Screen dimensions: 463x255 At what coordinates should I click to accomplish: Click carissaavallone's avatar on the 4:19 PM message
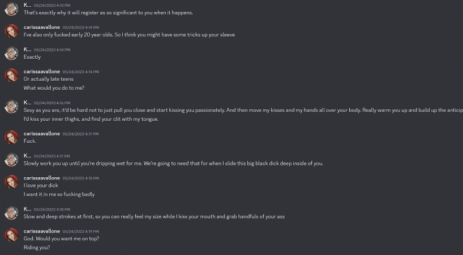(11, 235)
